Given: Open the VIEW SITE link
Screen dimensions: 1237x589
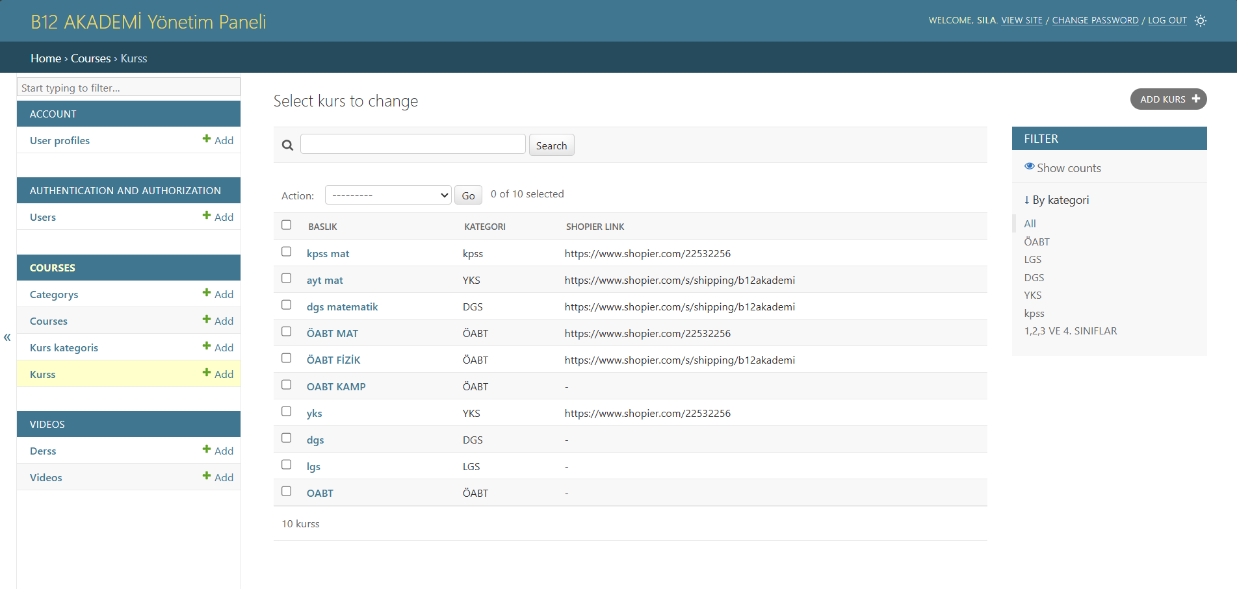Looking at the screenshot, I should click(1021, 21).
